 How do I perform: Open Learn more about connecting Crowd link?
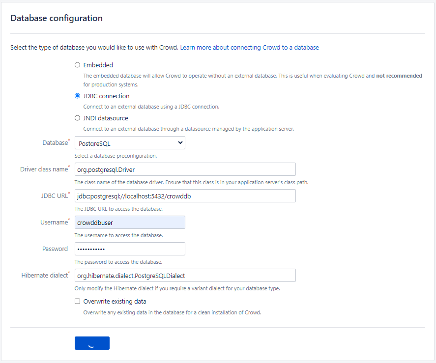point(249,48)
